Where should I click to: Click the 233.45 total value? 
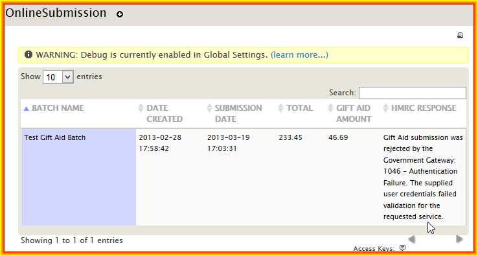290,137
